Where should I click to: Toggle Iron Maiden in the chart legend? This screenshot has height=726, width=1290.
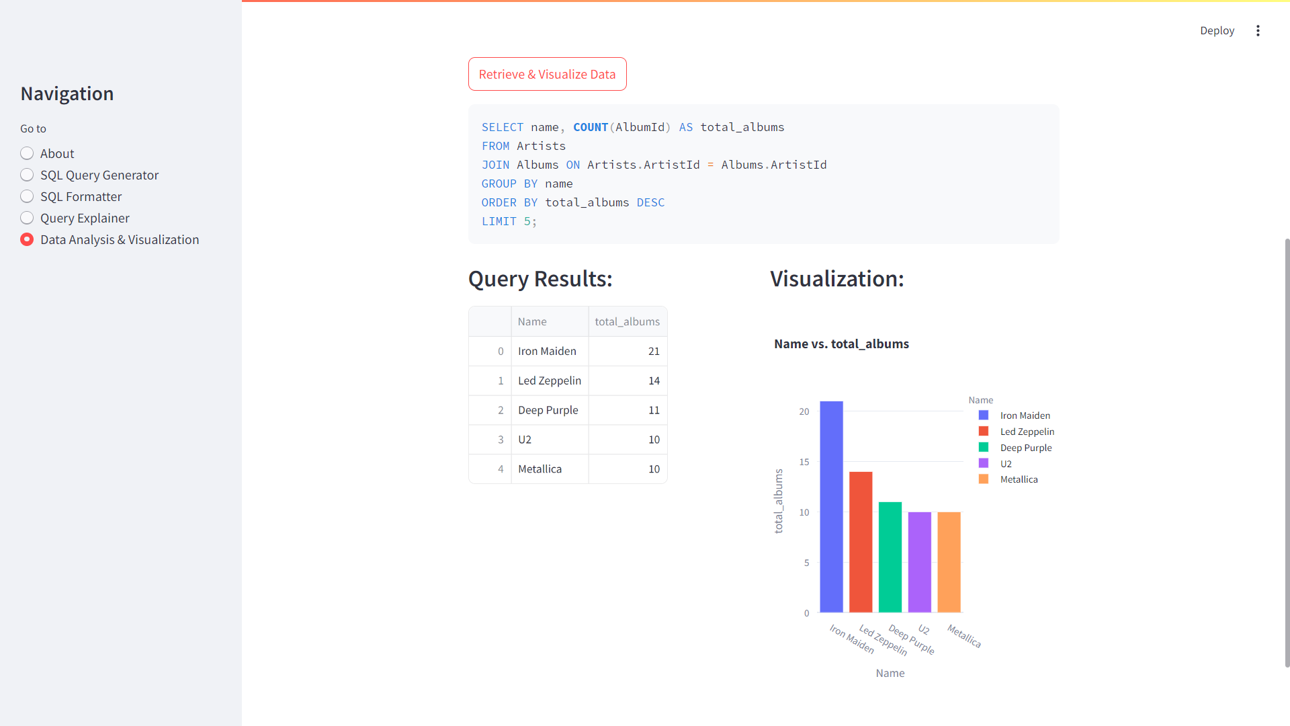coord(1025,415)
